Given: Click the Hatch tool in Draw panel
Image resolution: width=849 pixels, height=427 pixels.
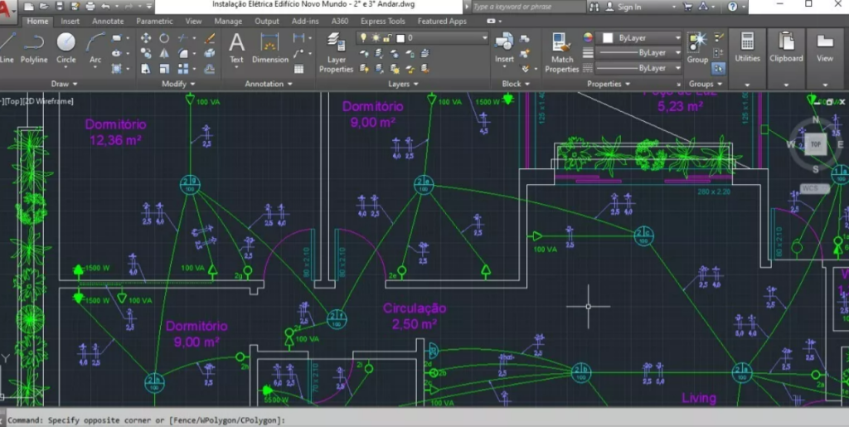Looking at the screenshot, I should [x=117, y=68].
